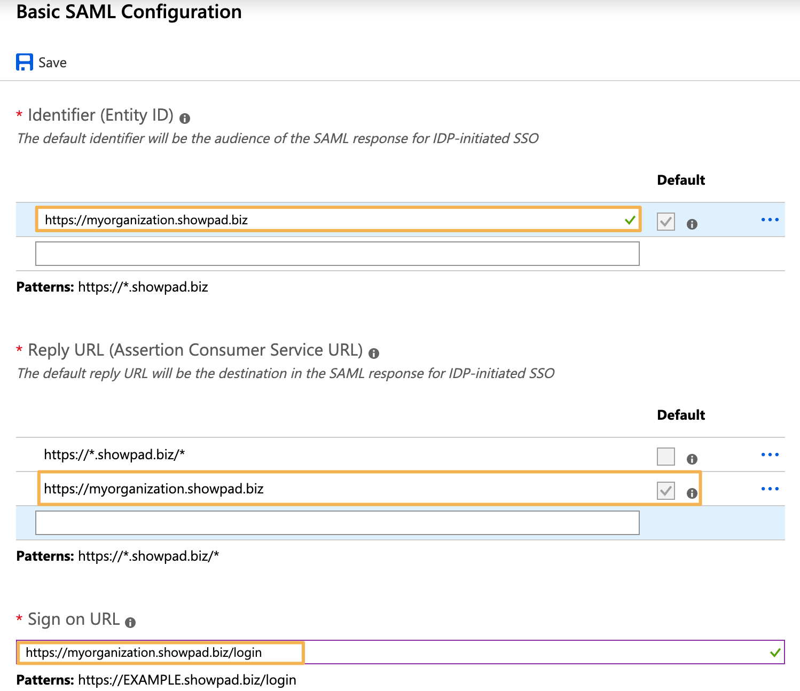The image size is (800, 691).
Task: Open more options for myorganization.showpad.biz reply URL
Action: [x=770, y=489]
